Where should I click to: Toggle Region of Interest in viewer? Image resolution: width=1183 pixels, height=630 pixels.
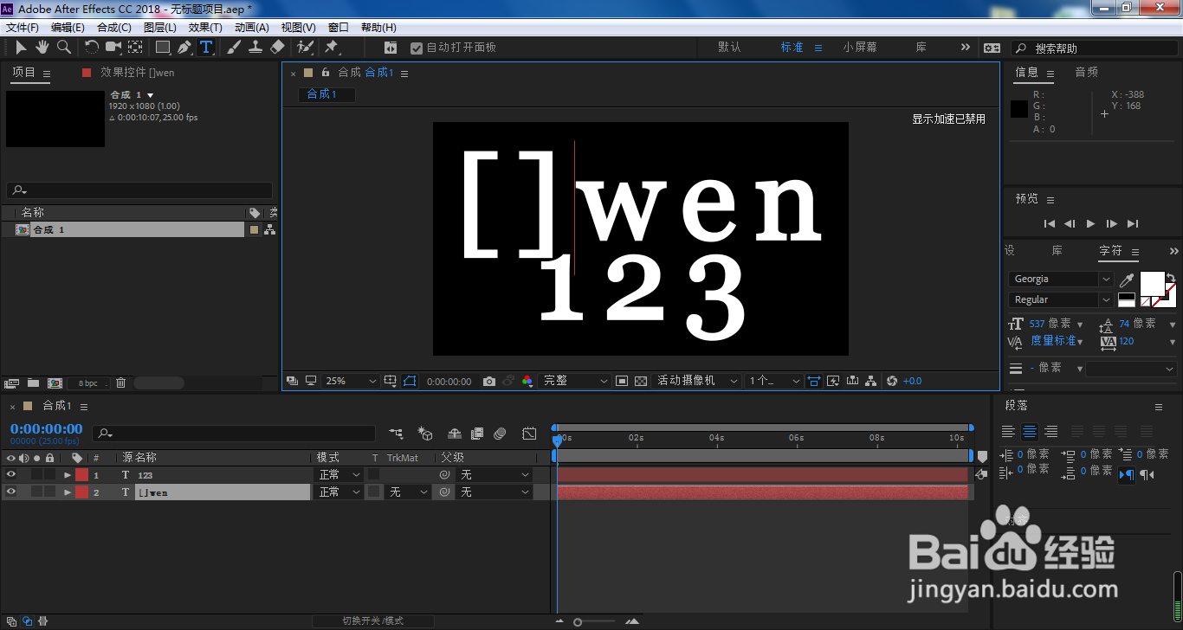(x=622, y=381)
